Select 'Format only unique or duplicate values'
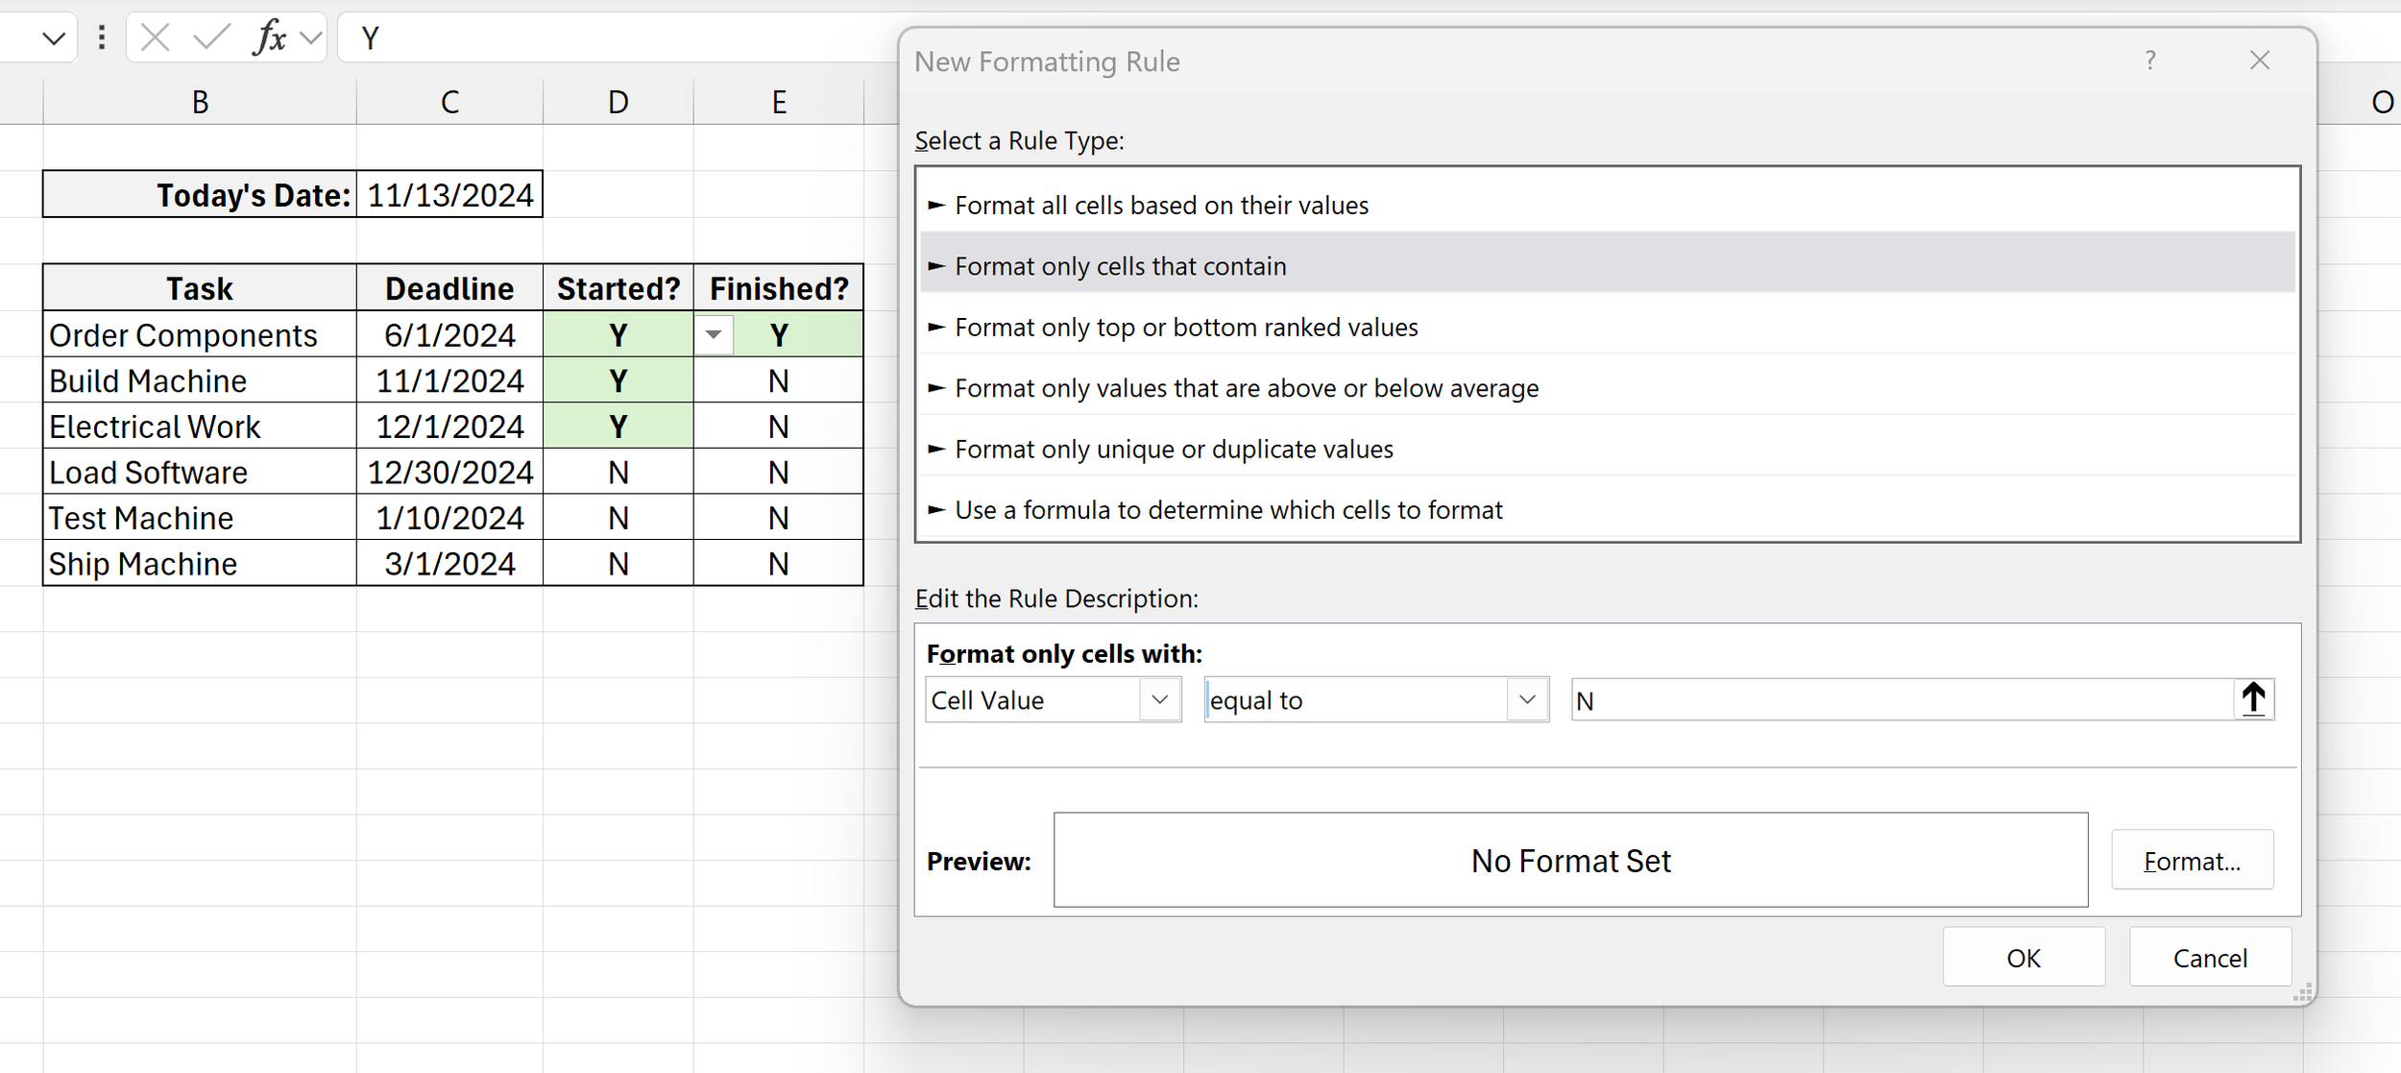The image size is (2401, 1073). (x=1173, y=449)
